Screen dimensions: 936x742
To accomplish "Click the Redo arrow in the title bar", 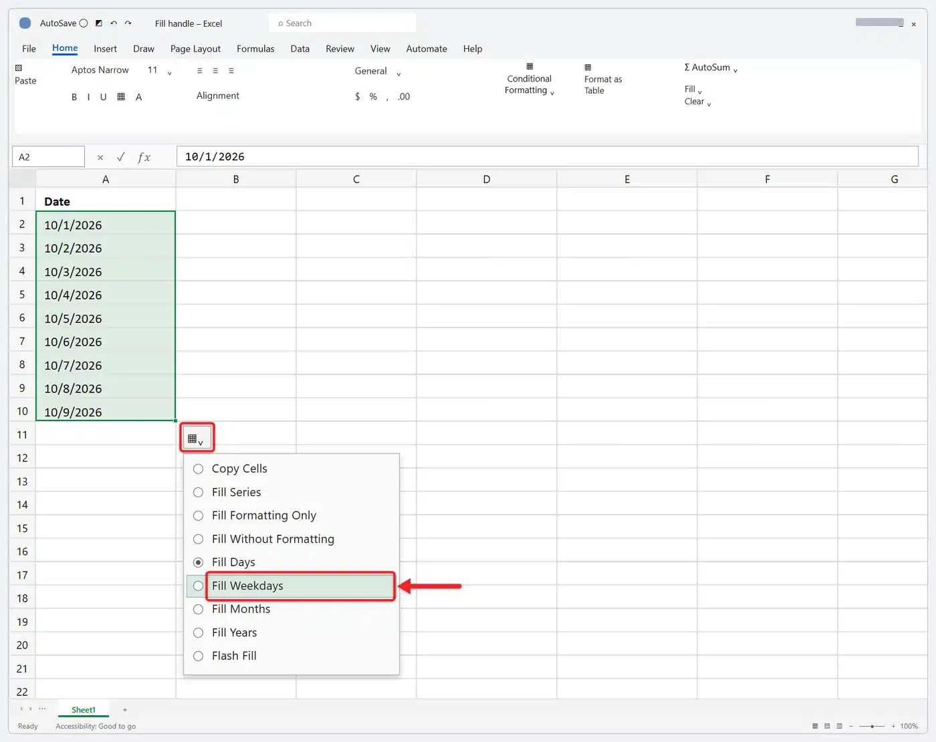I will 128,23.
